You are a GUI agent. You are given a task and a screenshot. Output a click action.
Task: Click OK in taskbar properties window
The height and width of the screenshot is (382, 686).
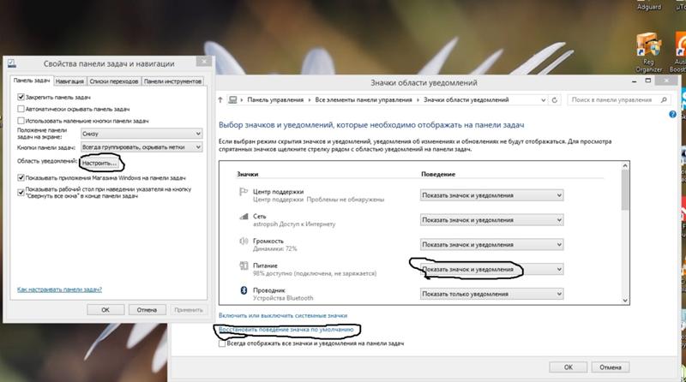[x=105, y=310]
